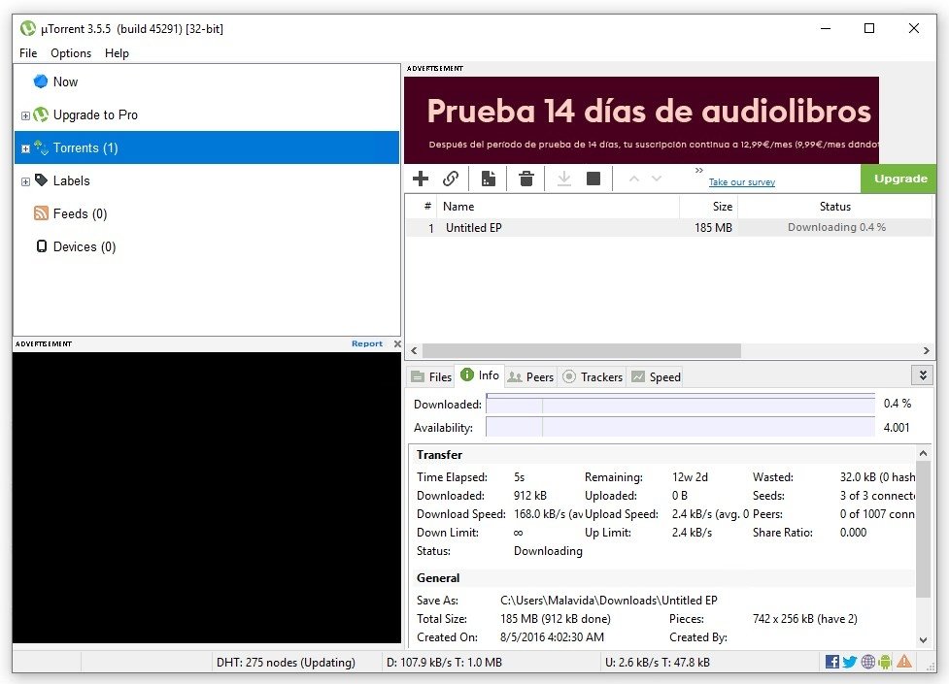The image size is (949, 684).
Task: Sort torrents by the Status column header
Action: [x=834, y=207]
